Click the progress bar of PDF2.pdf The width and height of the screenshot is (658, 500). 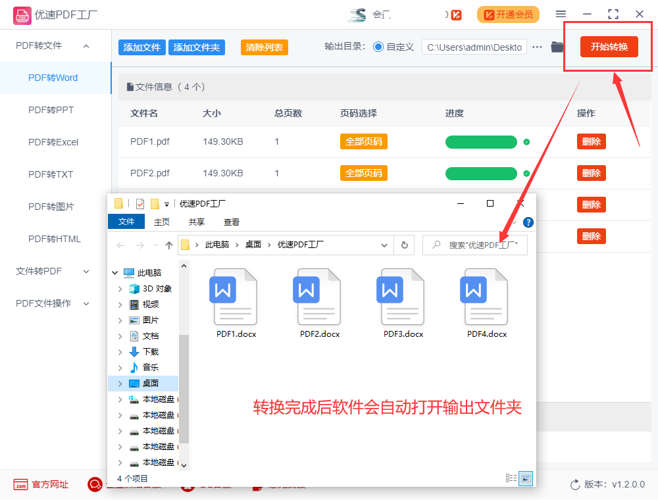coord(481,173)
